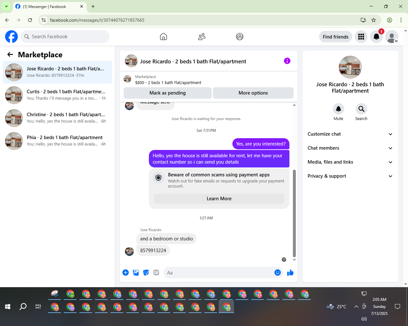Click the 'and a bedroom or studio' message
The width and height of the screenshot is (408, 326).
pos(166,239)
